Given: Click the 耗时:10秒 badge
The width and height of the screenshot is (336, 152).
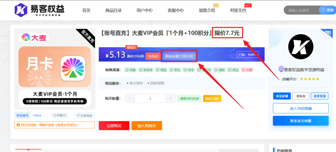Looking at the screenshot, I should [x=212, y=98].
